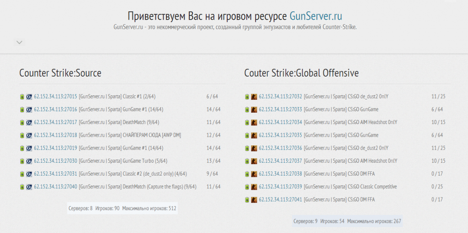This screenshot has height=233, width=468.
Task: Click the CS:Source icon beside 62.152.34.113:27015
Action: pyautogui.click(x=29, y=97)
